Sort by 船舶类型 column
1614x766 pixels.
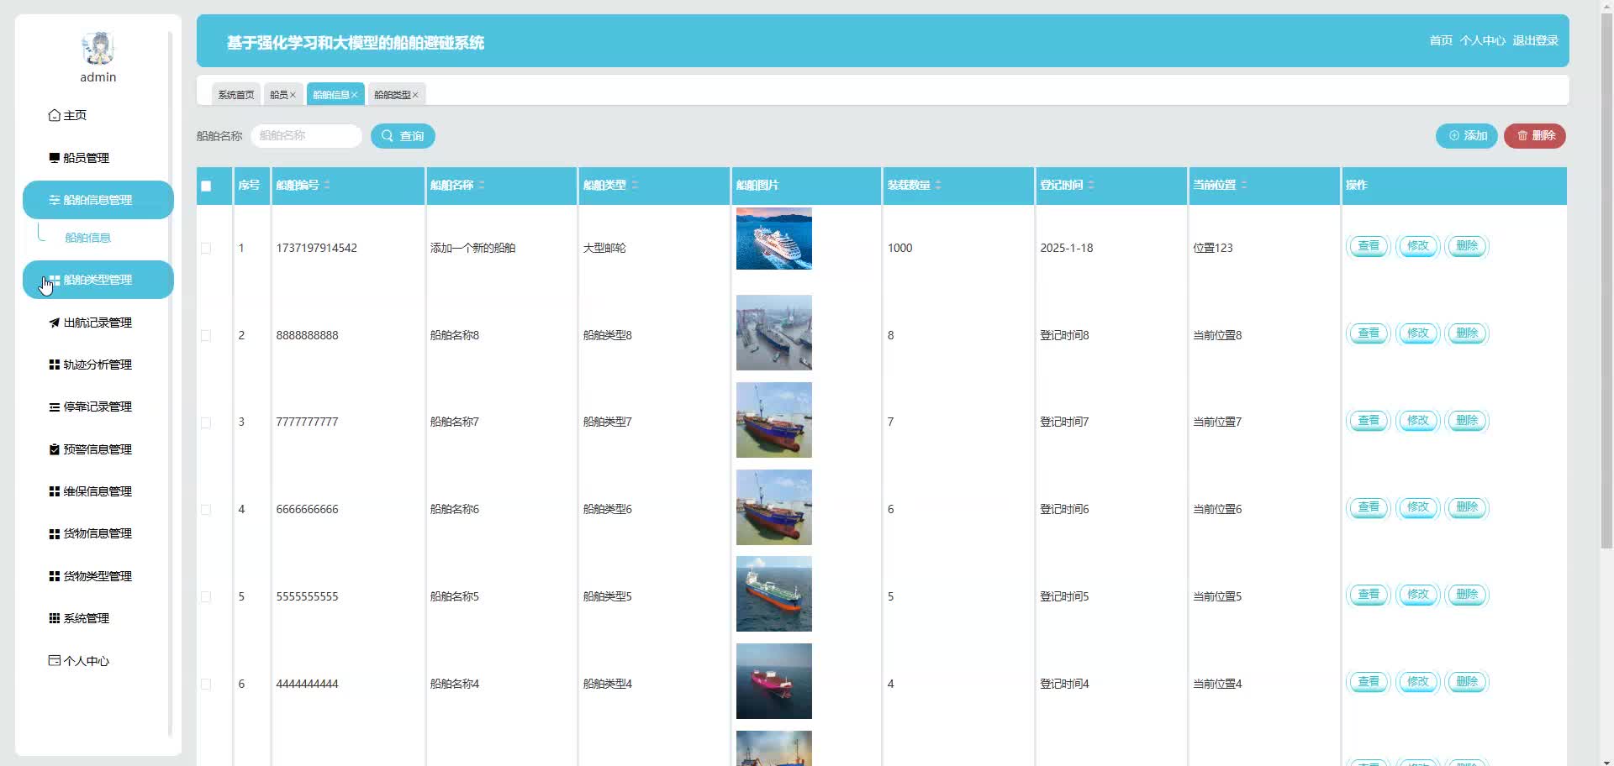click(635, 185)
